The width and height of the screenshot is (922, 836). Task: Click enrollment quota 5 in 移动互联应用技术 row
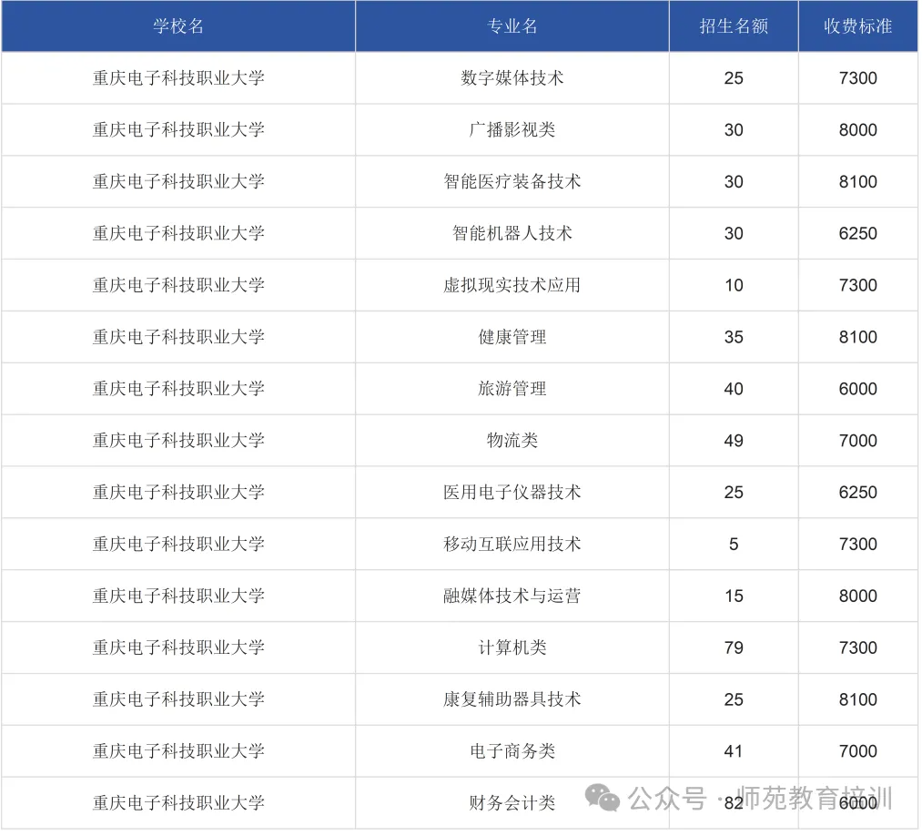click(x=734, y=545)
